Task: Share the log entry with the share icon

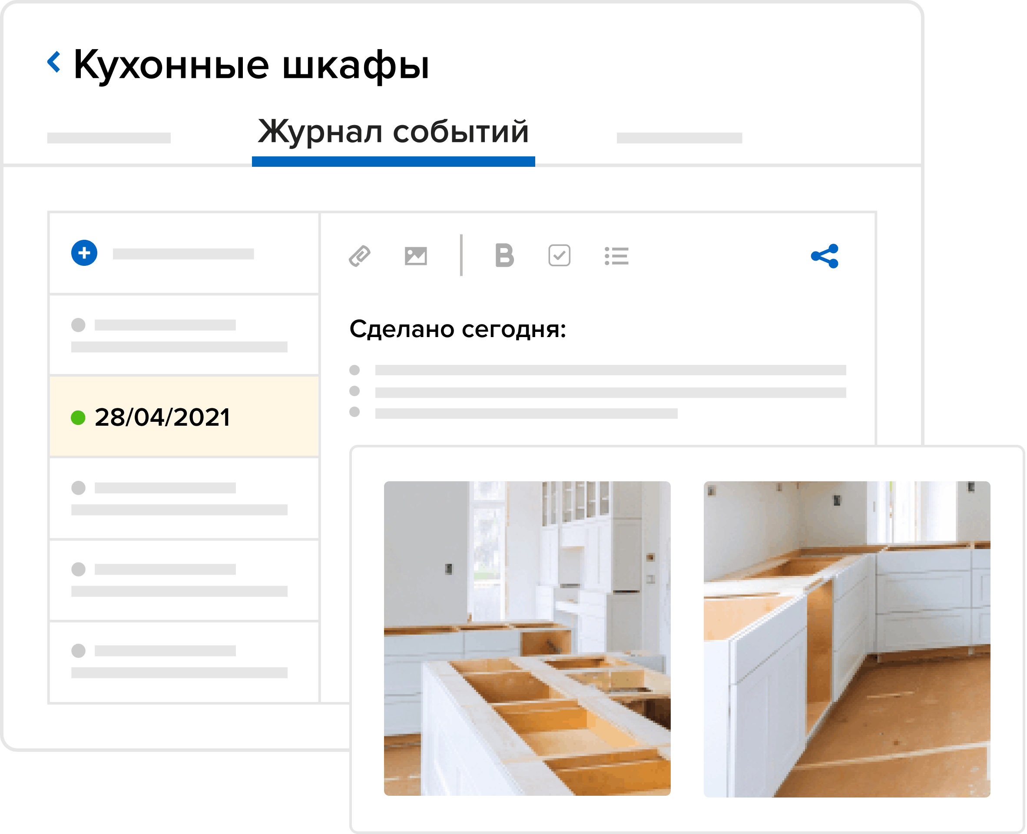Action: coord(825,256)
